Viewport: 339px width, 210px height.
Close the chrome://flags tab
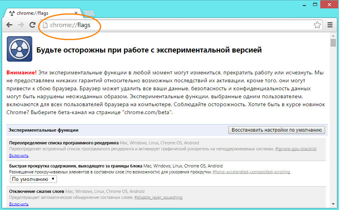(x=76, y=13)
